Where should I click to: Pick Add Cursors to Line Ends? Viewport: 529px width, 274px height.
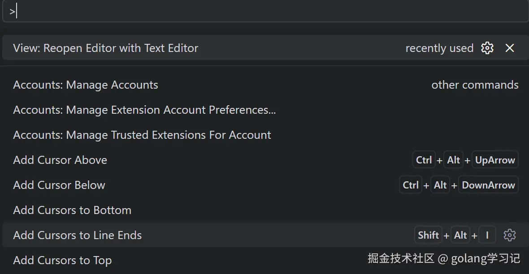tap(78, 235)
